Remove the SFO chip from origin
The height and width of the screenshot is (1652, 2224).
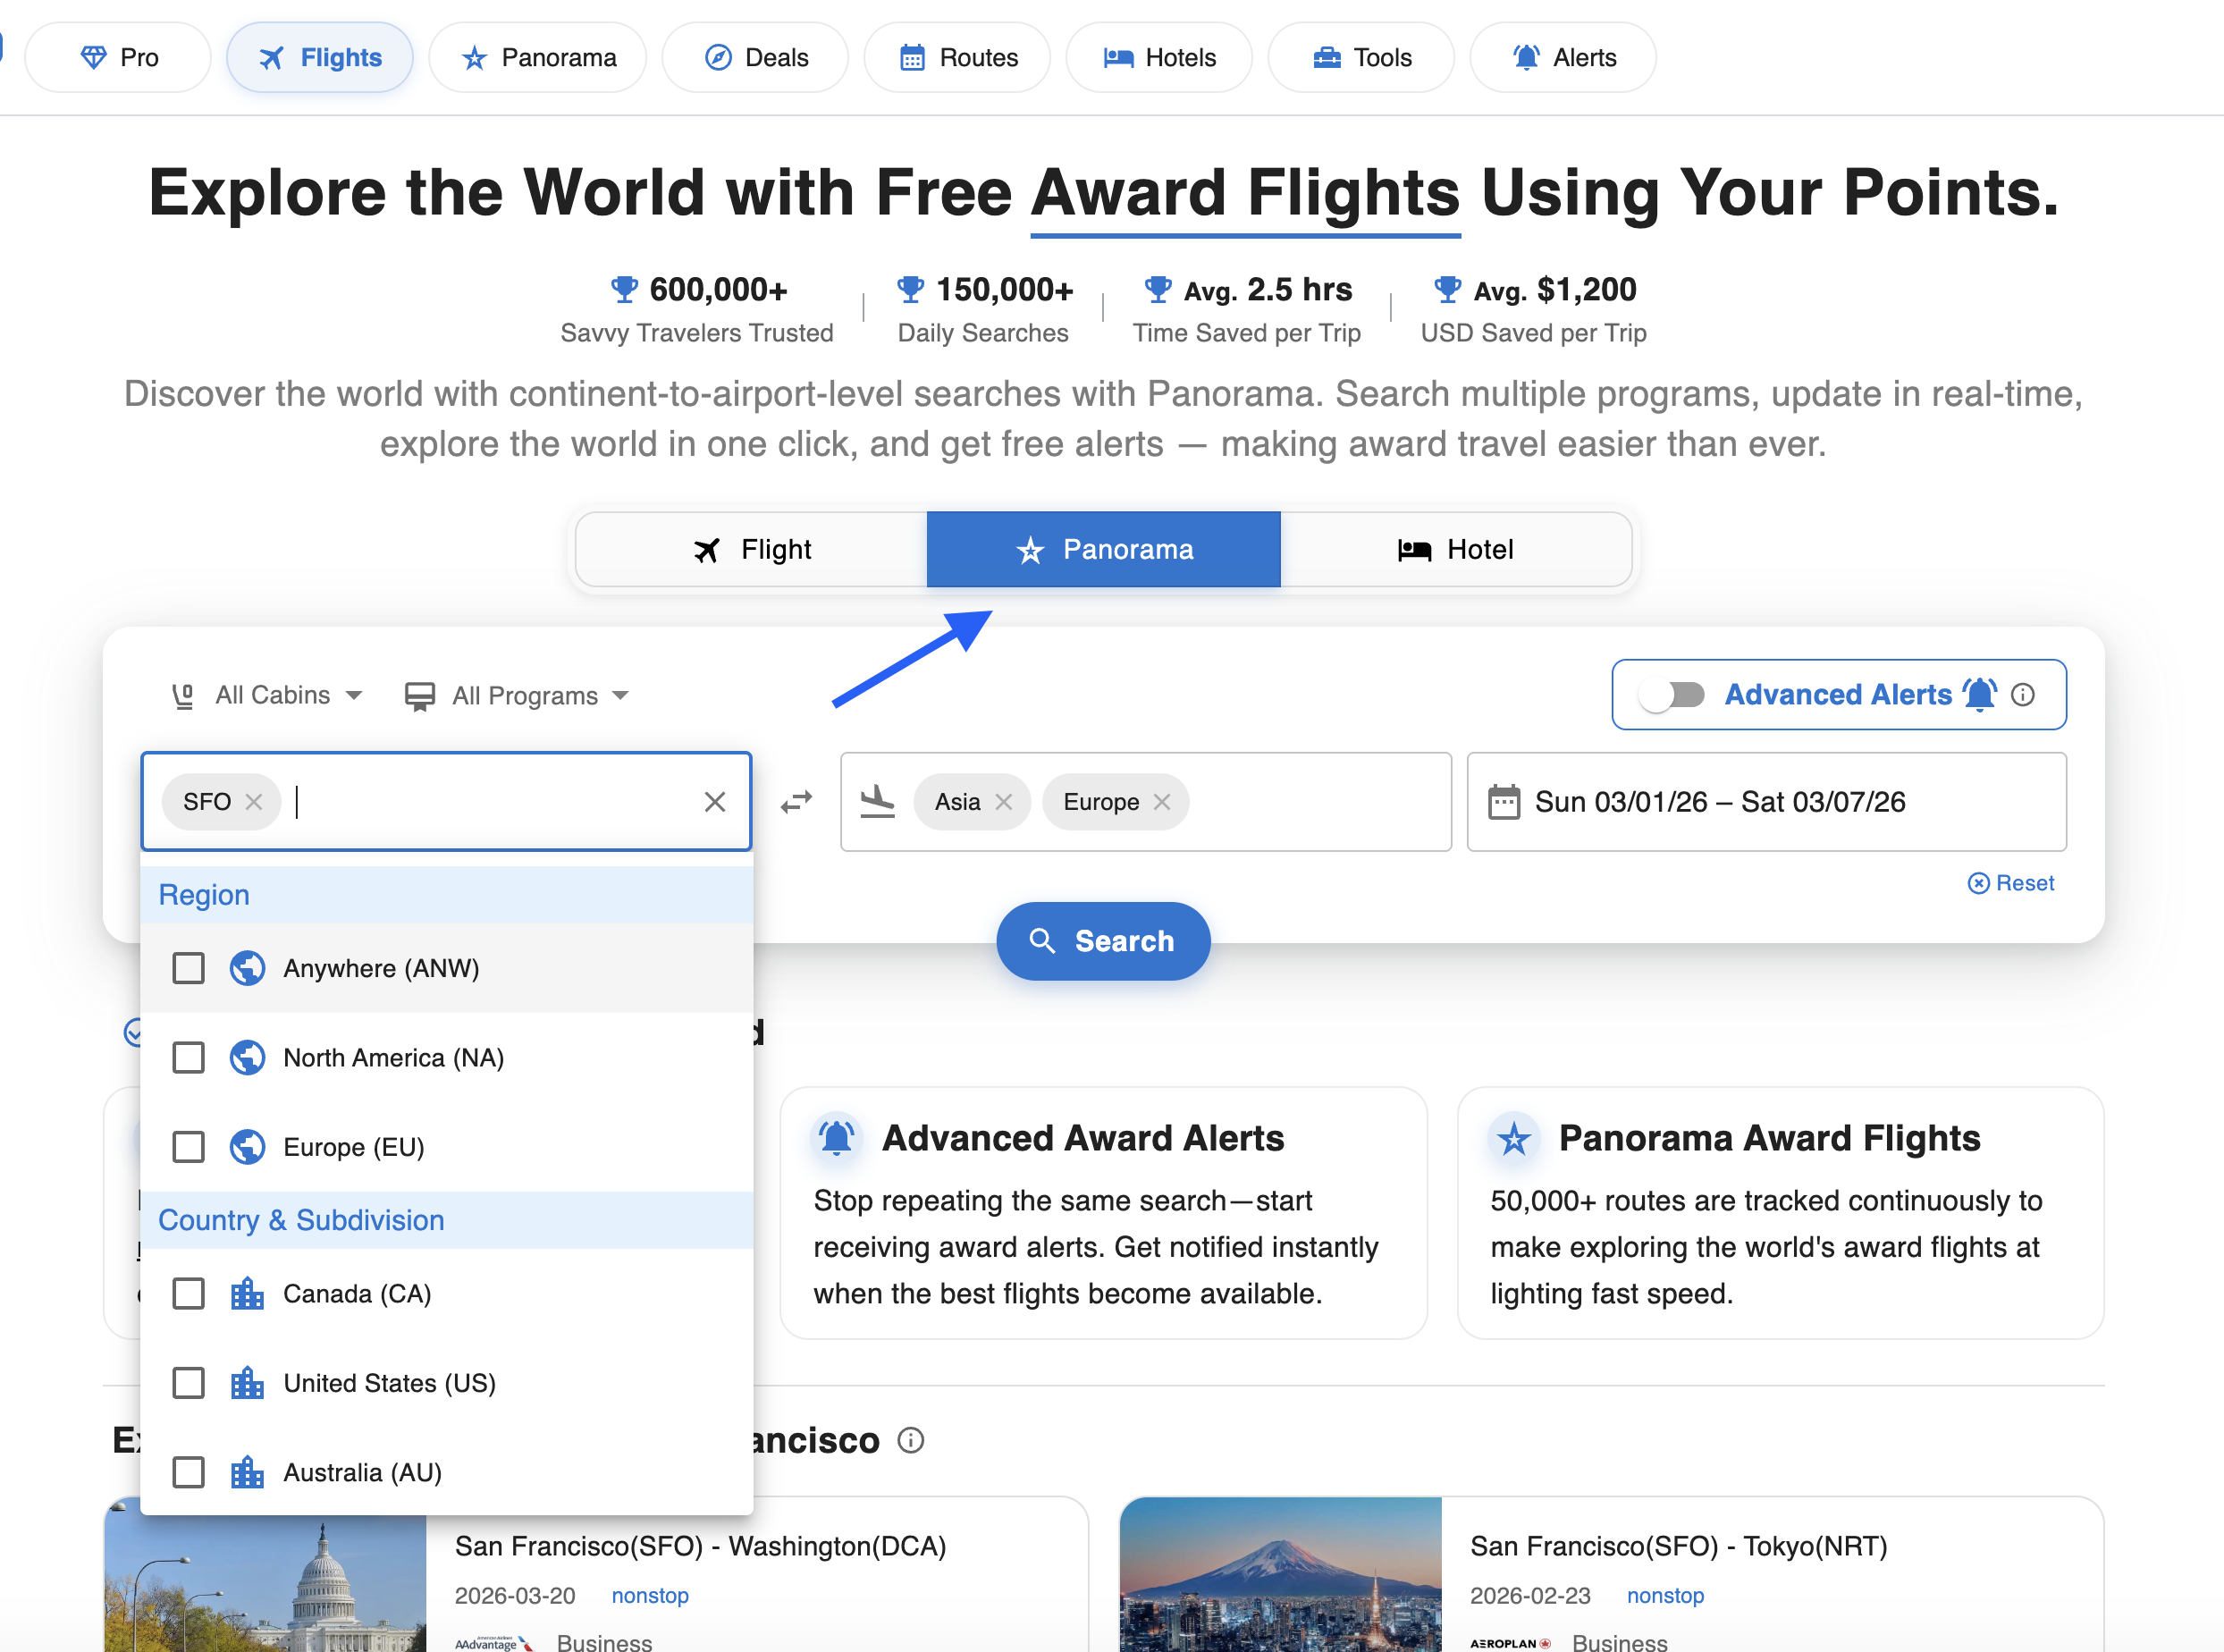254,802
